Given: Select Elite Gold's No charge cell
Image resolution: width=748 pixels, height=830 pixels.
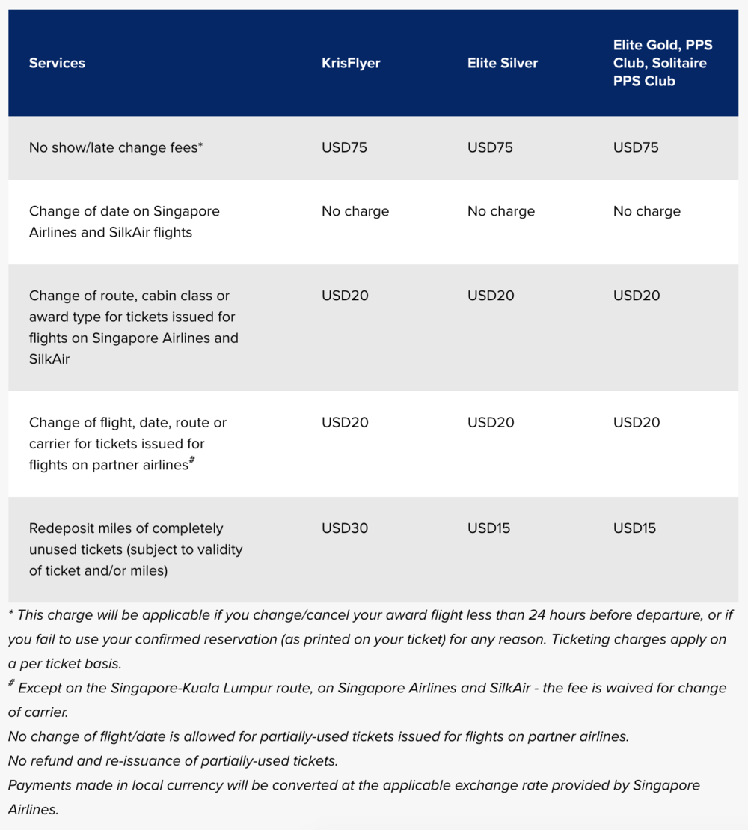Looking at the screenshot, I should tap(647, 211).
